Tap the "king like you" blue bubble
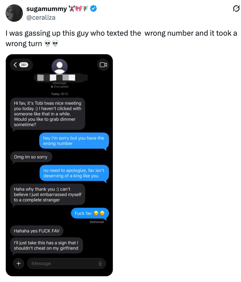Image resolution: width=241 pixels, height=282 pixels. tap(74, 173)
